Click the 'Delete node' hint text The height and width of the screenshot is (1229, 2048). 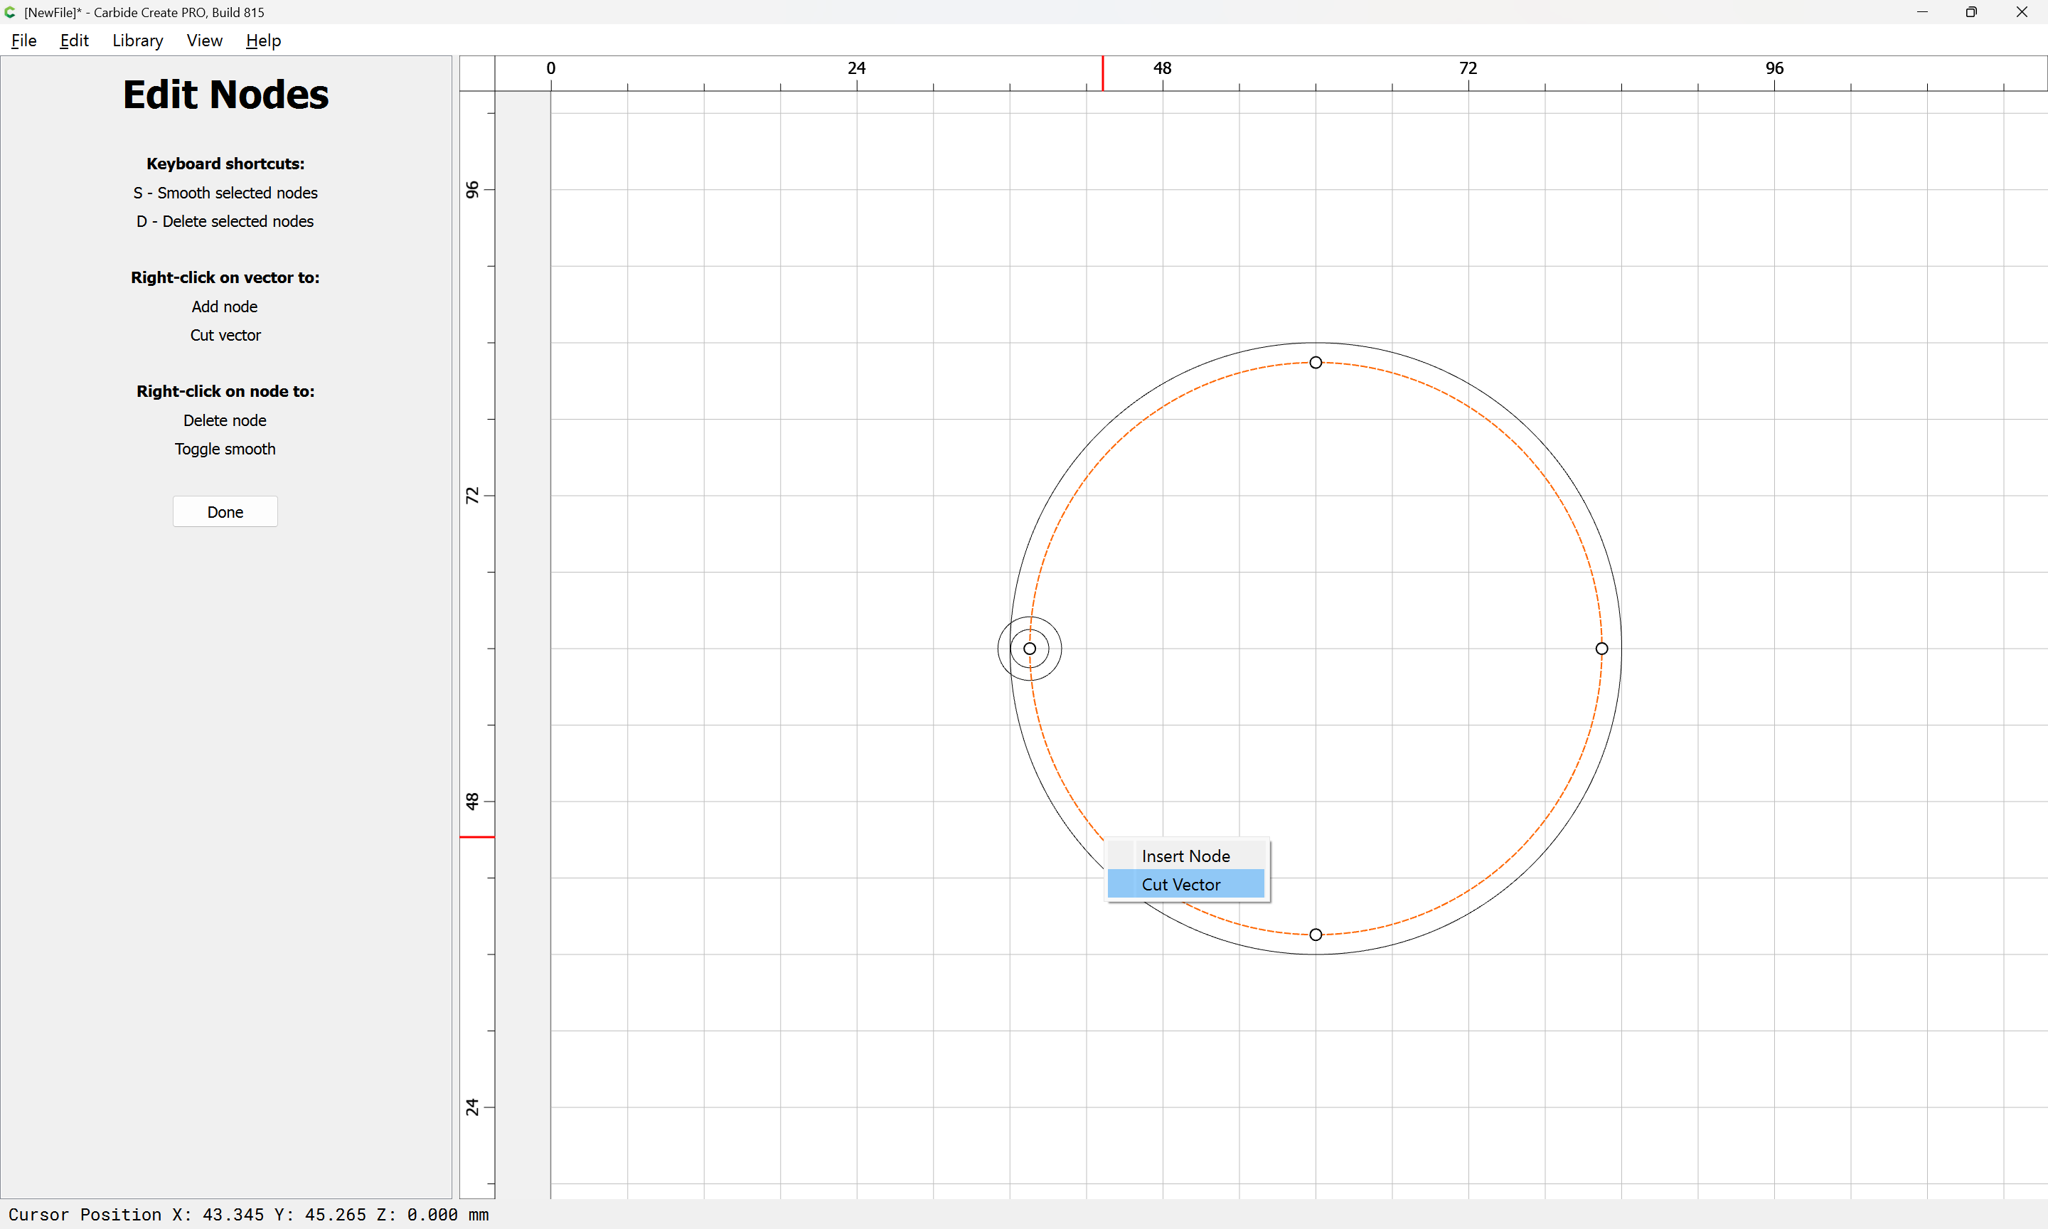pos(225,421)
